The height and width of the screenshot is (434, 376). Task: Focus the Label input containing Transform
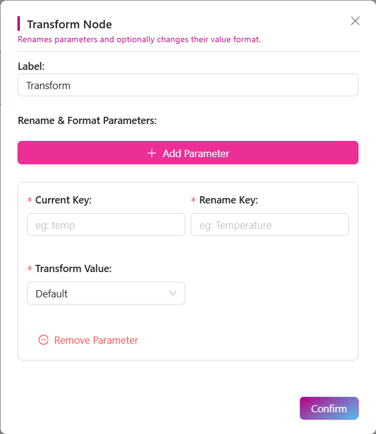(188, 85)
